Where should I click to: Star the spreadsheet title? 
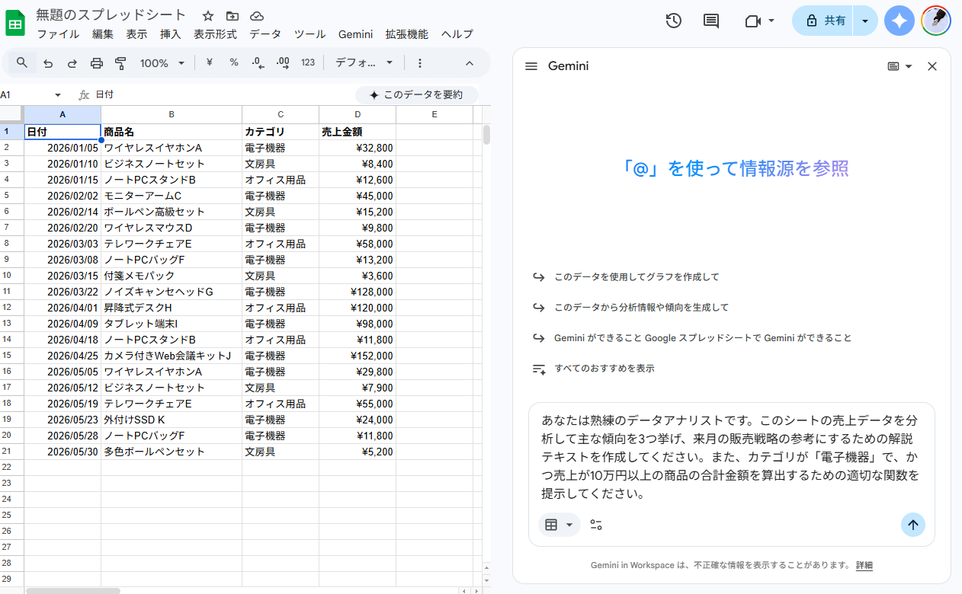point(208,16)
